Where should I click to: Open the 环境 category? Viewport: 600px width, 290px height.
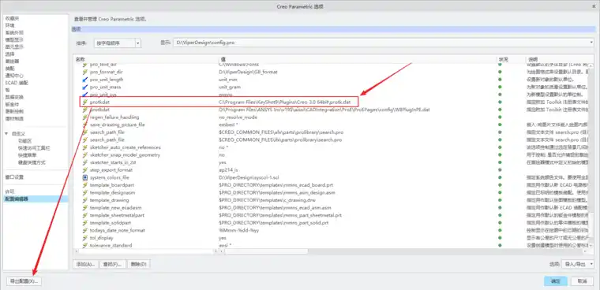(x=9, y=25)
